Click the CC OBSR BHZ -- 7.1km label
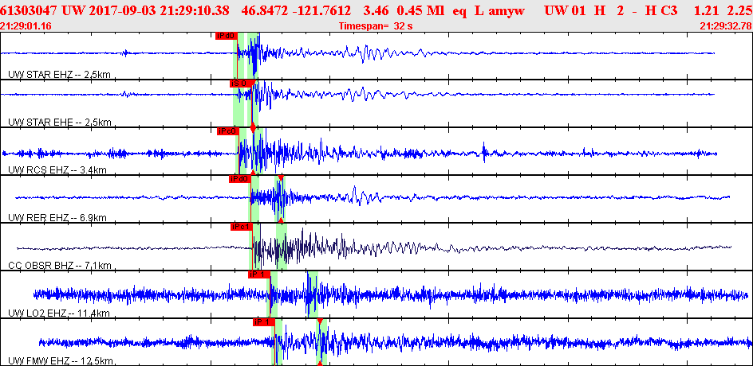Image resolution: width=753 pixels, height=366 pixels. point(60,266)
